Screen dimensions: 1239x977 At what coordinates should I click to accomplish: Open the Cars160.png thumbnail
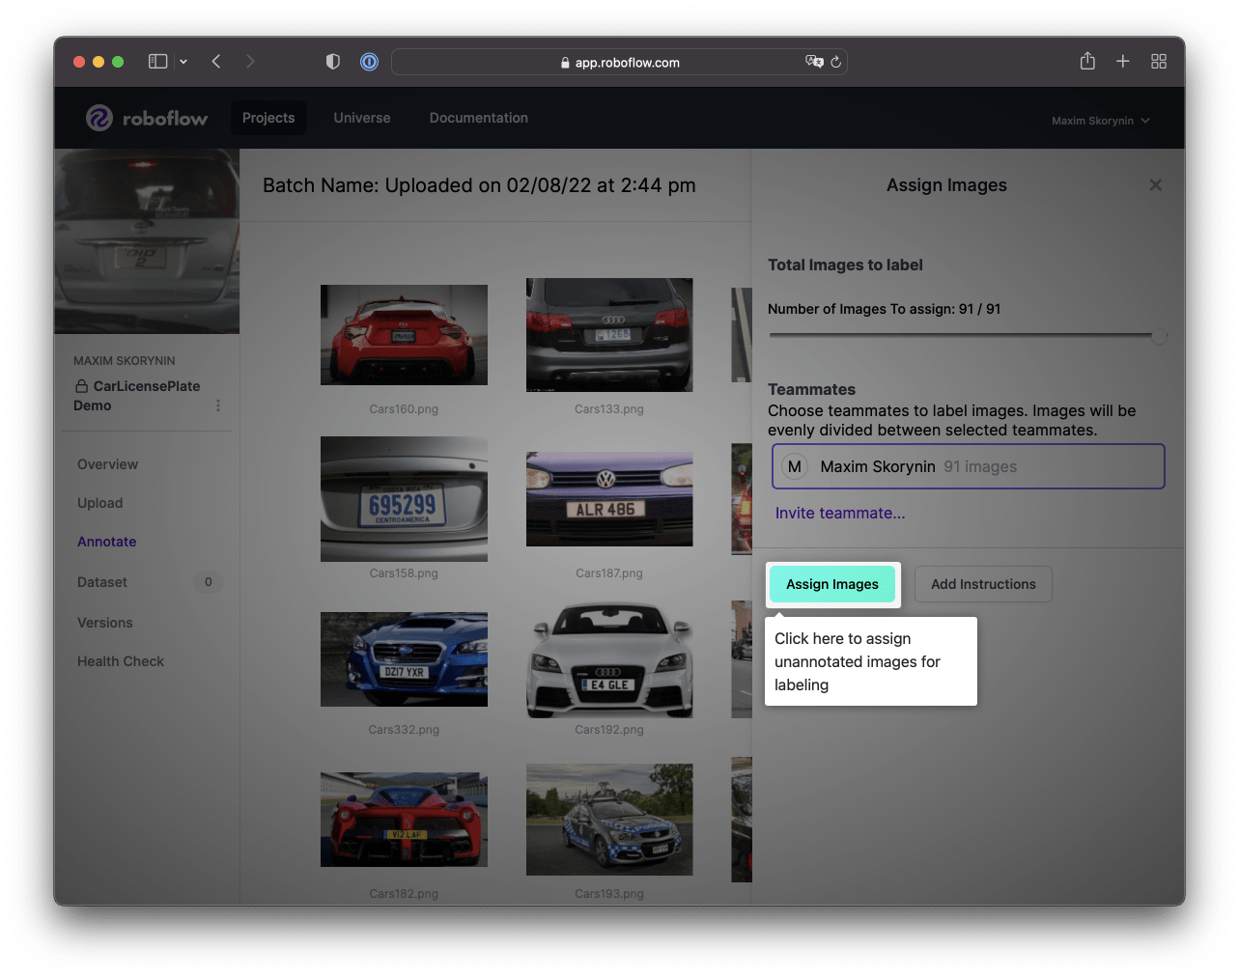point(404,335)
